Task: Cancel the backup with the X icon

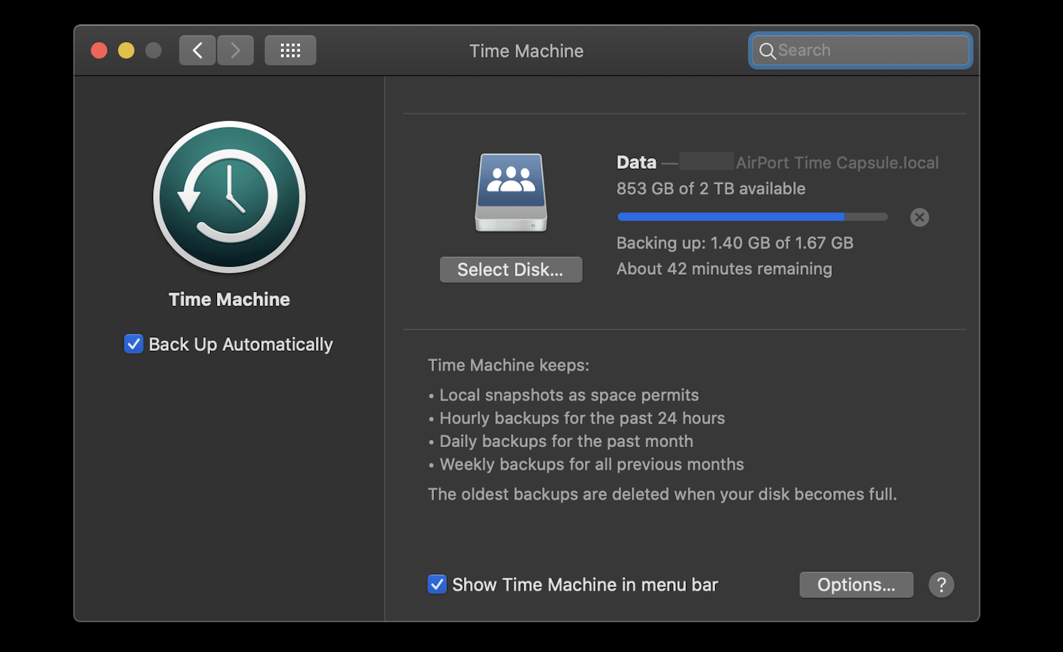Action: tap(919, 217)
